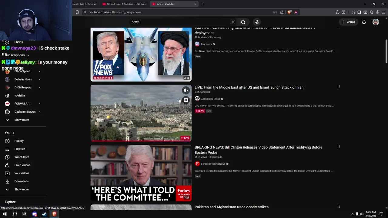Open Downloads in sidebar
The width and height of the screenshot is (388, 218).
22,181
